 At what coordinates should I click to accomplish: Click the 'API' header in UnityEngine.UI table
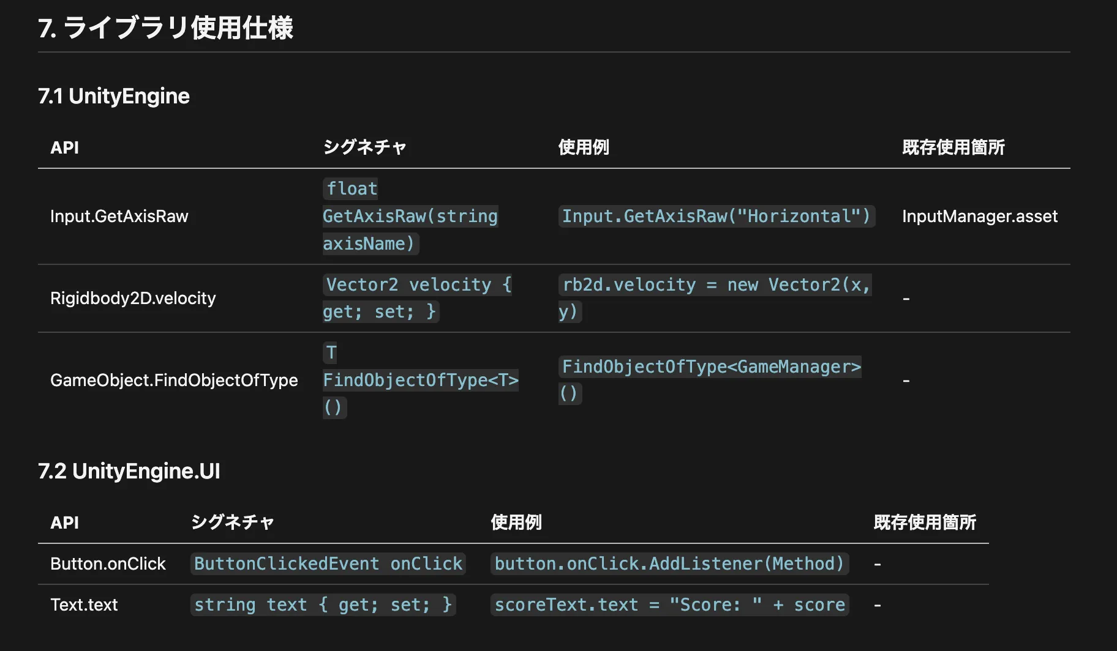pyautogui.click(x=64, y=523)
